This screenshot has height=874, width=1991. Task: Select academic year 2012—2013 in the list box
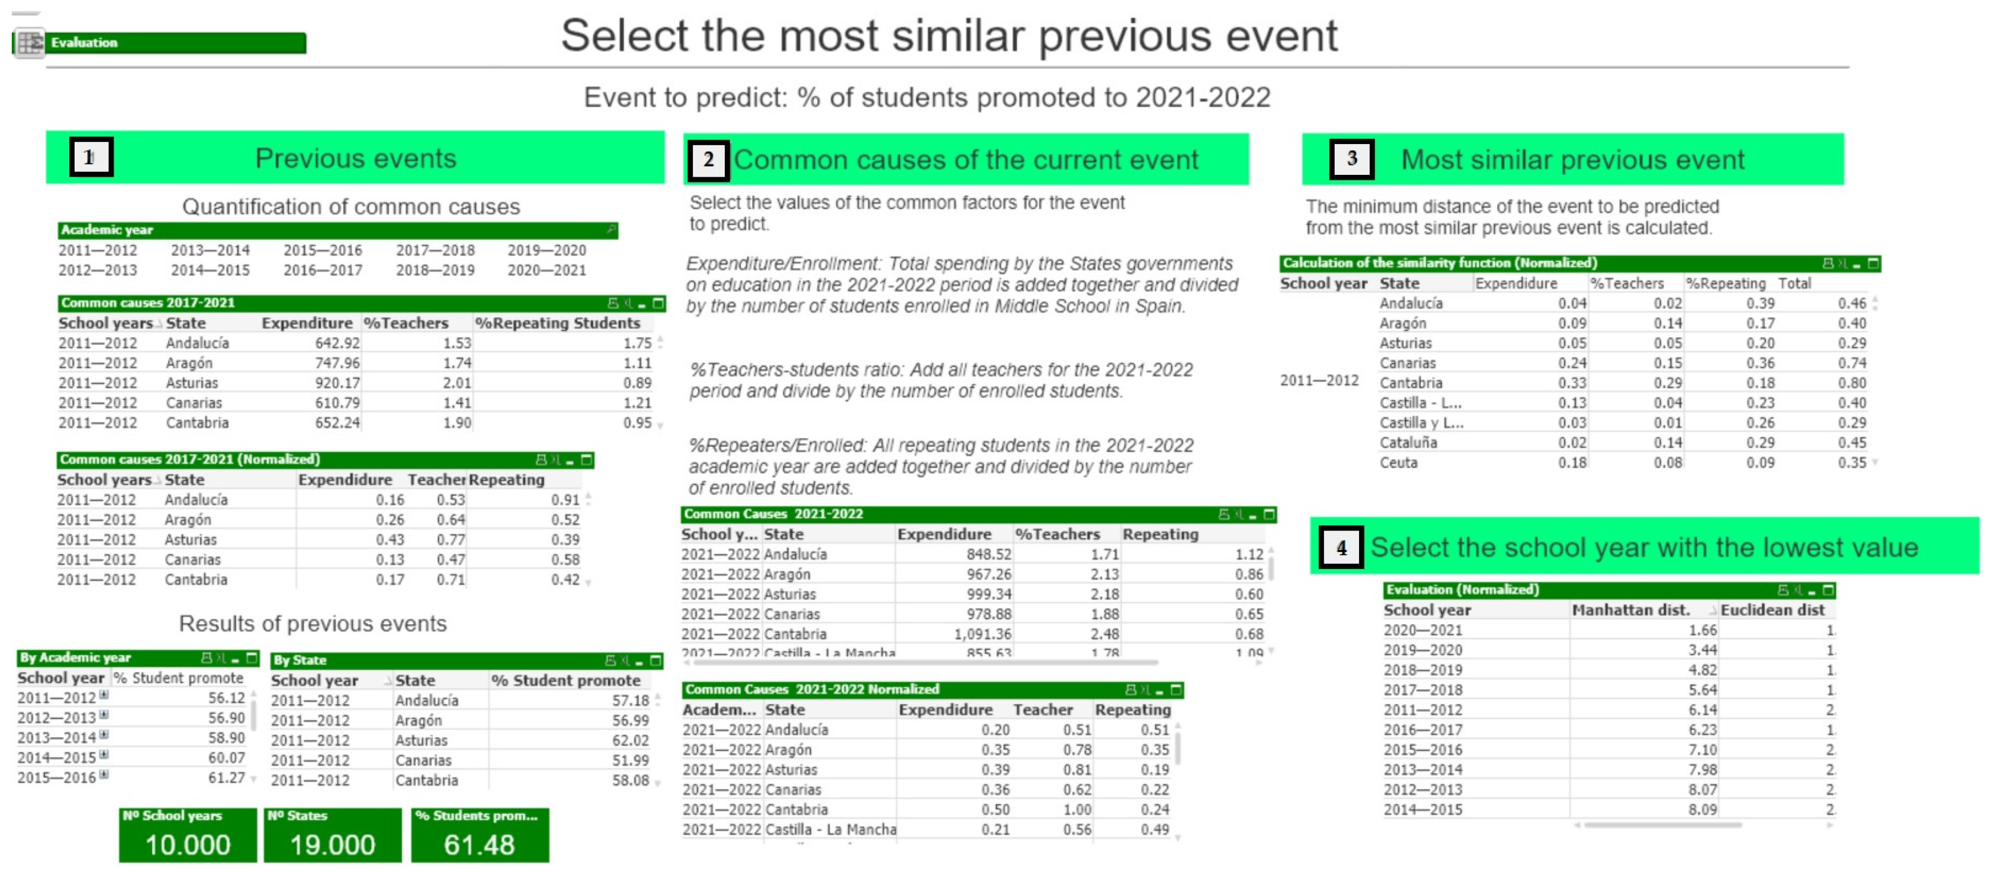97,270
